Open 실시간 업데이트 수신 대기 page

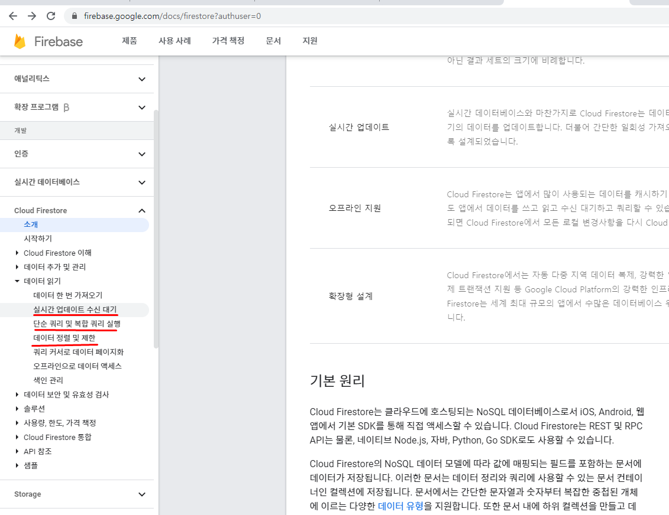(75, 309)
